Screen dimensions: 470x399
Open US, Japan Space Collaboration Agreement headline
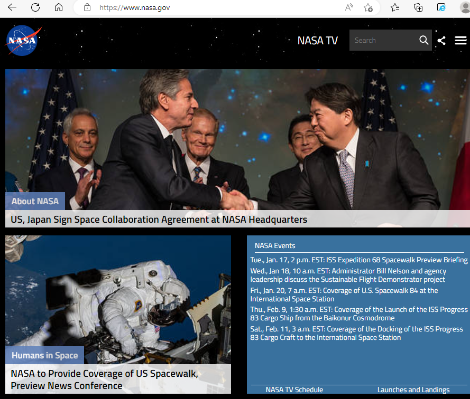[x=159, y=220]
